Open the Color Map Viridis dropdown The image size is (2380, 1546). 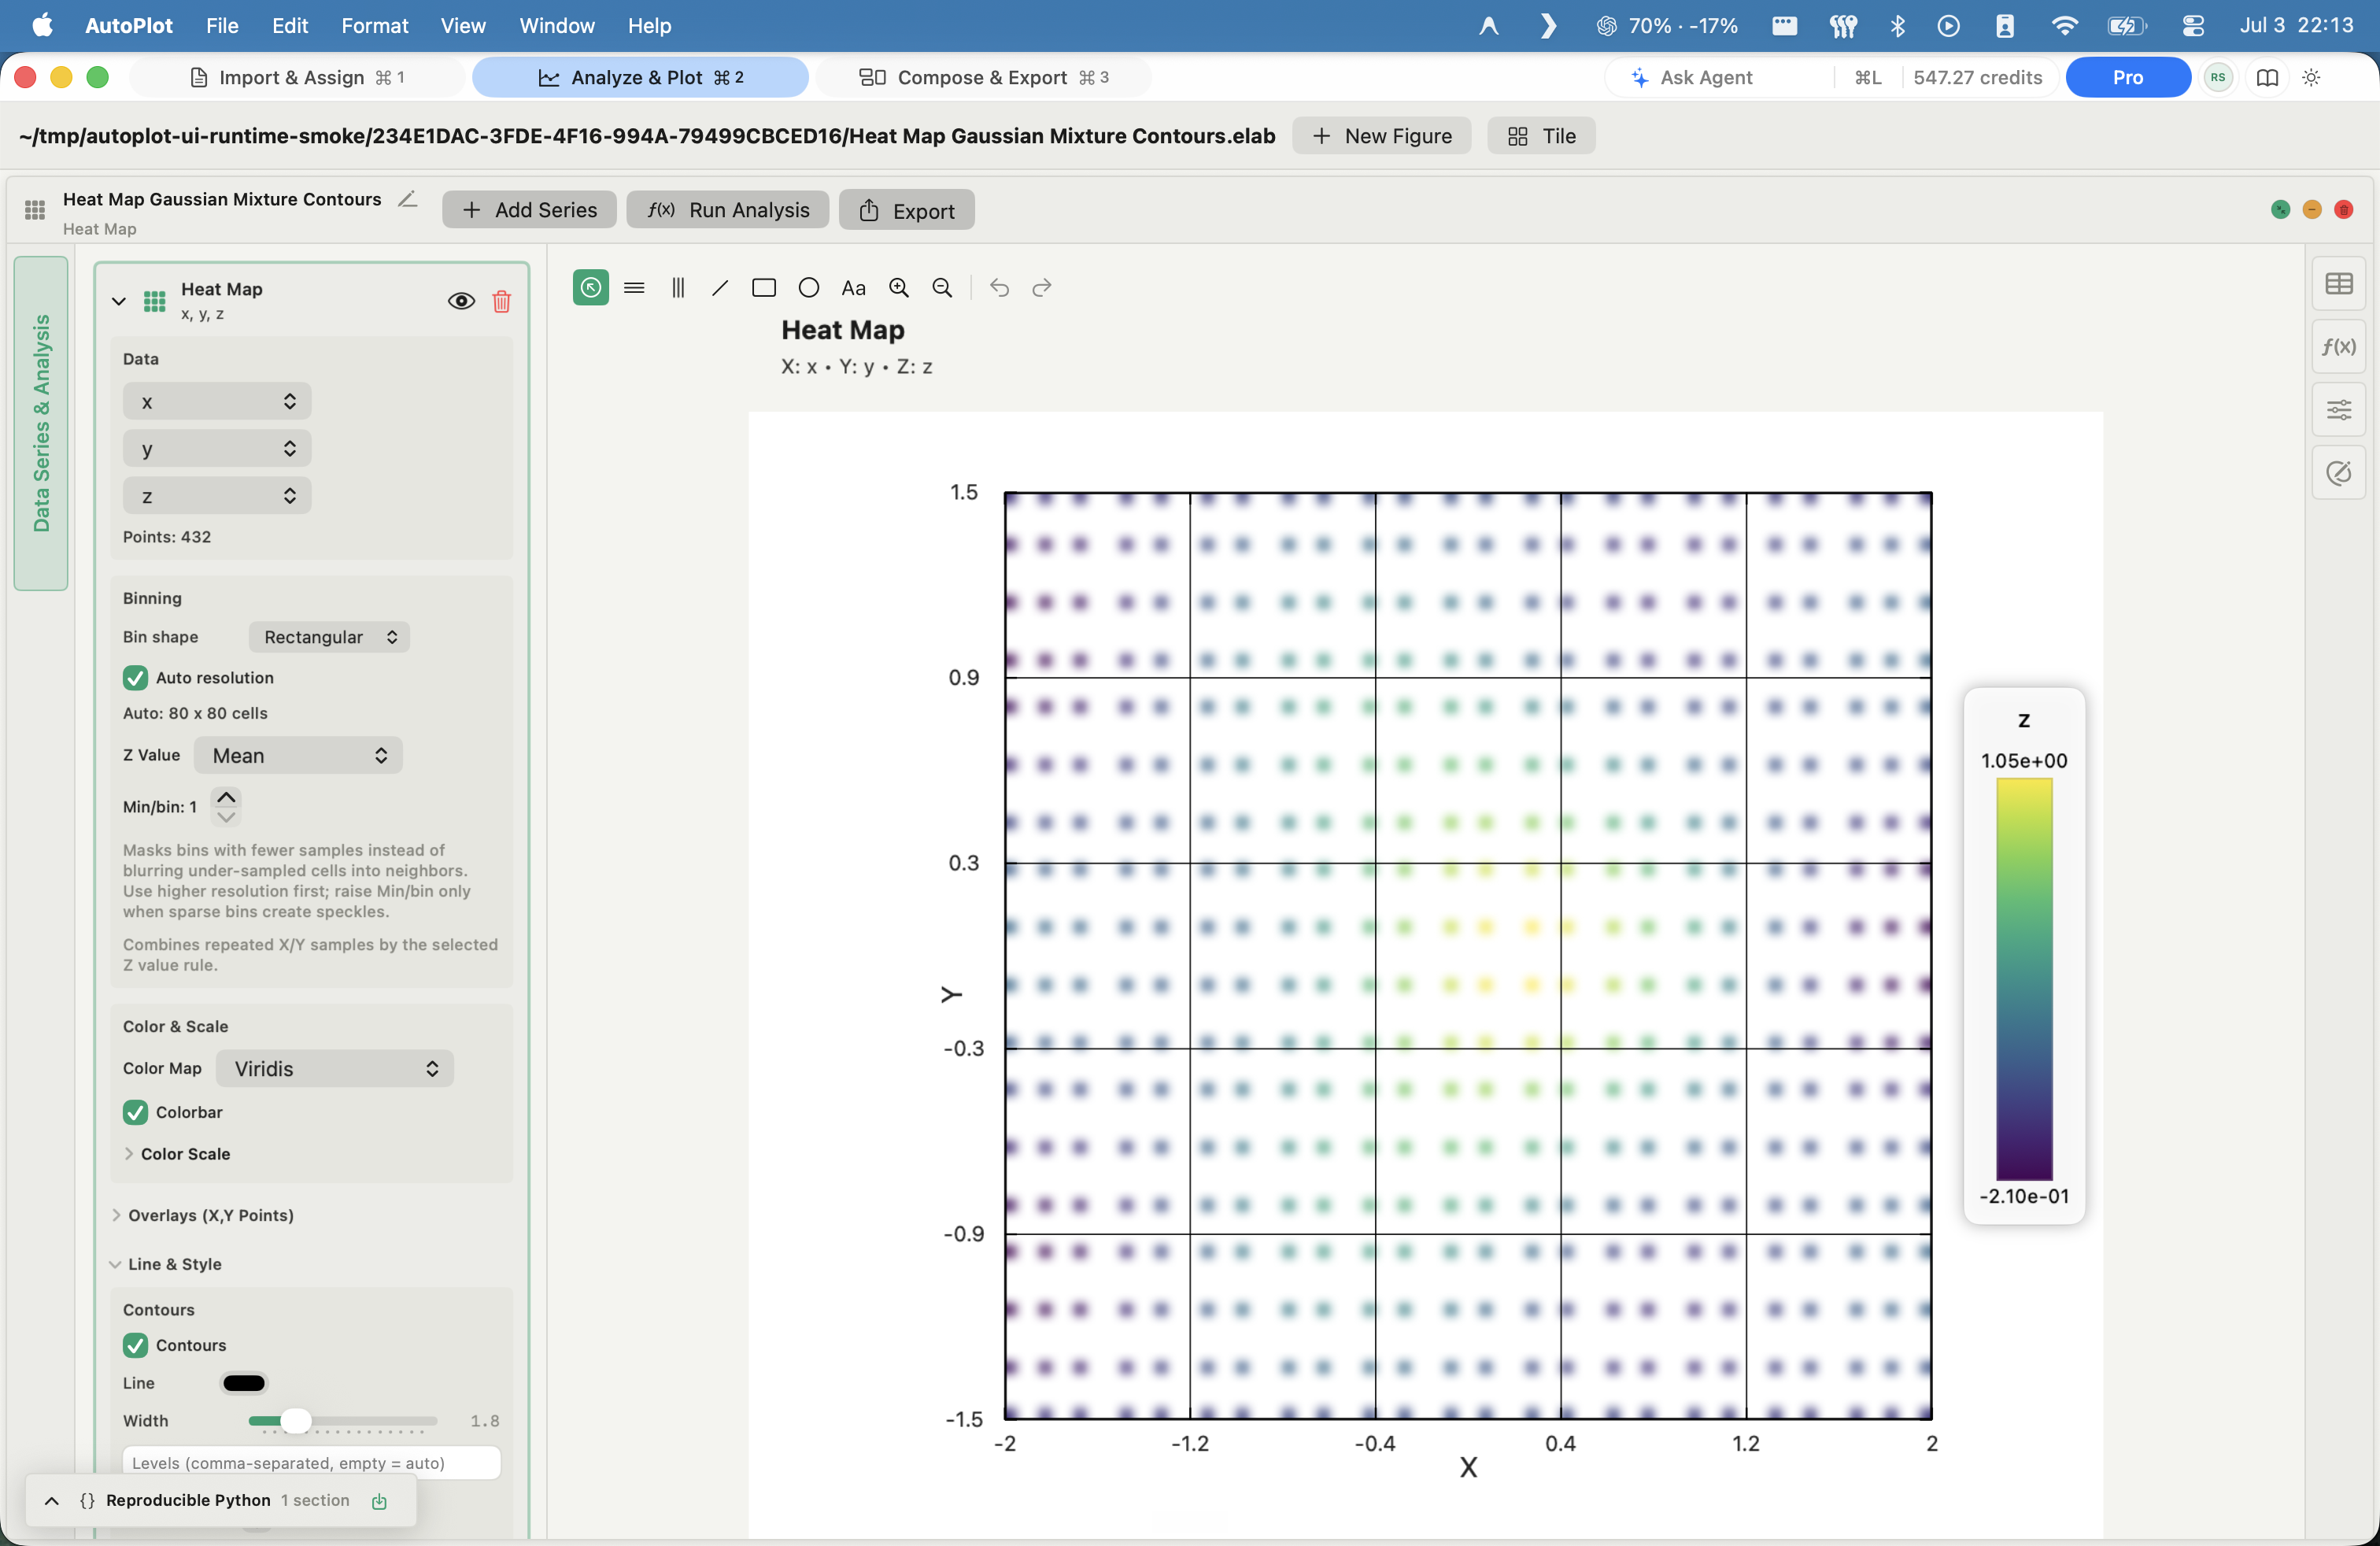[335, 1069]
